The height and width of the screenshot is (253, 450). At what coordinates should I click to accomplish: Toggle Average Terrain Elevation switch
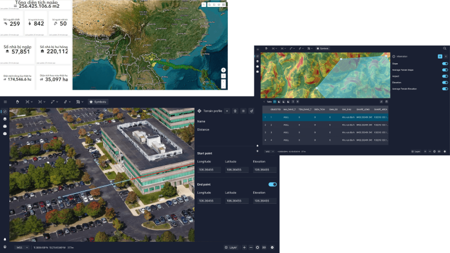point(445,89)
